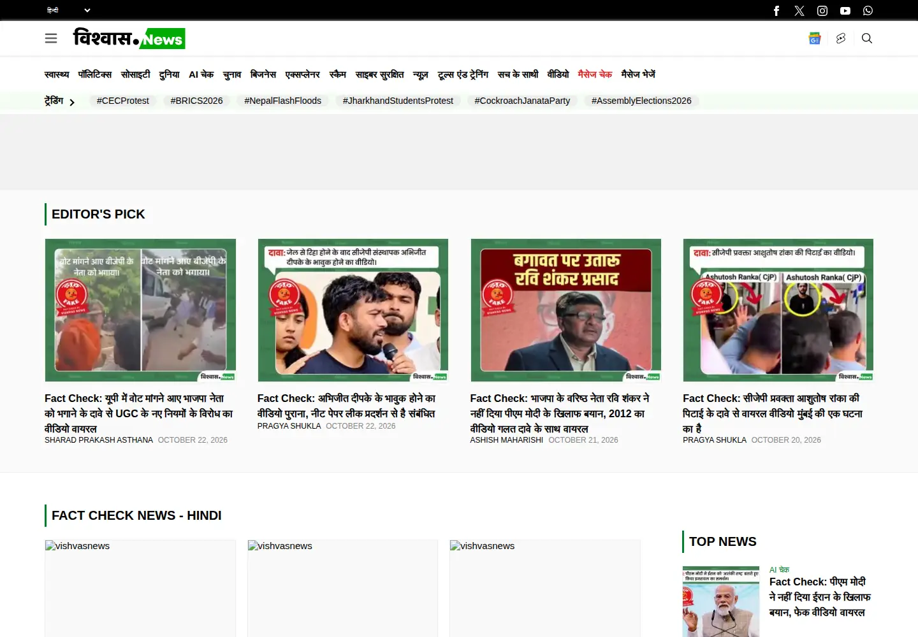Open the #JharkhandStudentsProtest trending tag
This screenshot has width=918, height=637.
coord(398,101)
